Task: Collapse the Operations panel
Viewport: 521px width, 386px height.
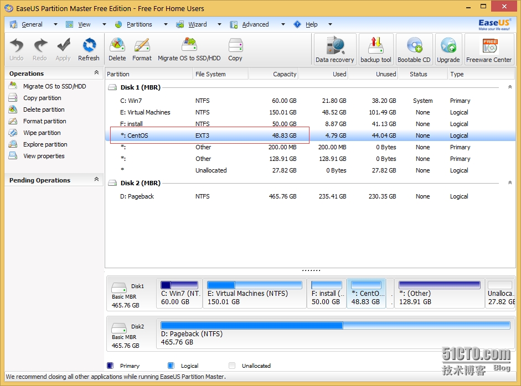Action: (x=96, y=72)
